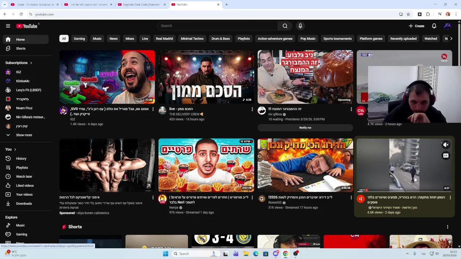Open the RonenGG channel avatar
Viewport: 461px width, 259px height.
pyautogui.click(x=262, y=199)
